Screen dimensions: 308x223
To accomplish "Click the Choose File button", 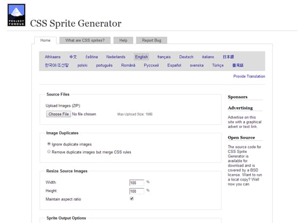I will 58,114.
